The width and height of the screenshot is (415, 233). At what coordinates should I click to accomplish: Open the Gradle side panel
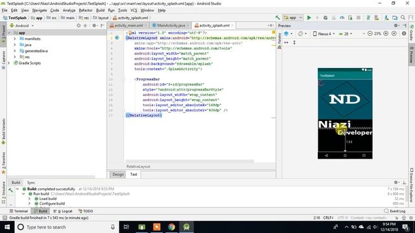coord(412,32)
